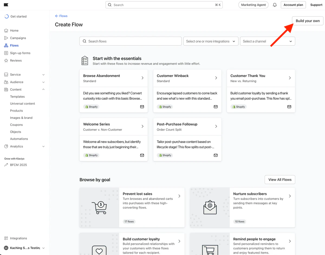Image resolution: width=325 pixels, height=255 pixels.
Task: Open Products in the sidebar
Action: 17,111
